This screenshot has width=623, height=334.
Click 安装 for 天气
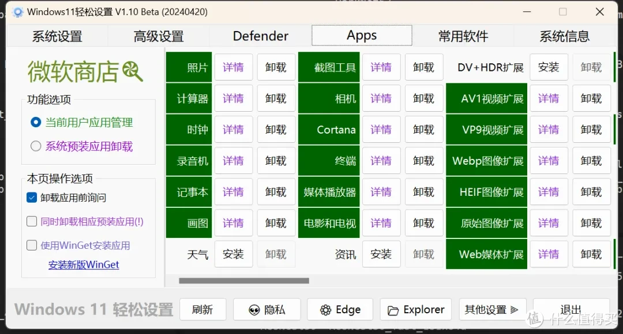(233, 254)
